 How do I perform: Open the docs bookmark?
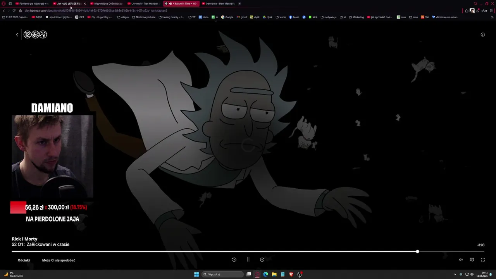click(203, 17)
